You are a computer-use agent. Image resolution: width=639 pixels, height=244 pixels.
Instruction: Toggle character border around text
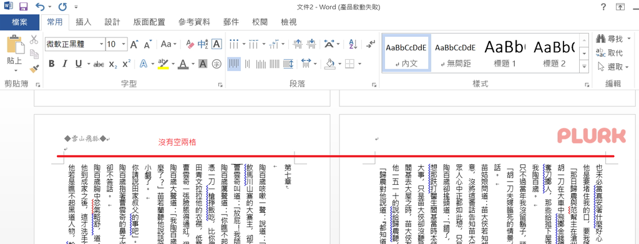click(x=217, y=44)
